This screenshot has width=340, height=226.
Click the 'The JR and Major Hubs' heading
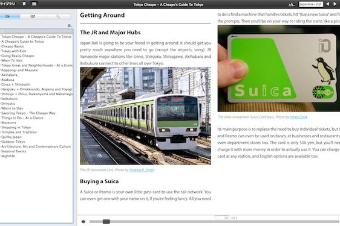coord(110,33)
